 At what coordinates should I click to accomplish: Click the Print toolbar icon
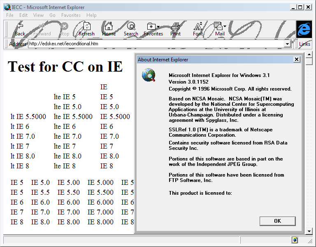coord(176,29)
